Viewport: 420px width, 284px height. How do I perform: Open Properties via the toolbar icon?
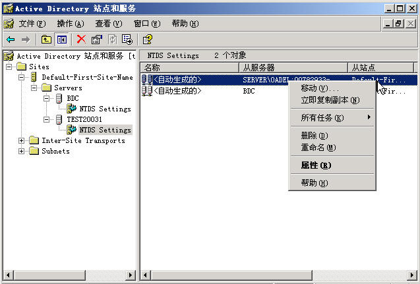(97, 40)
